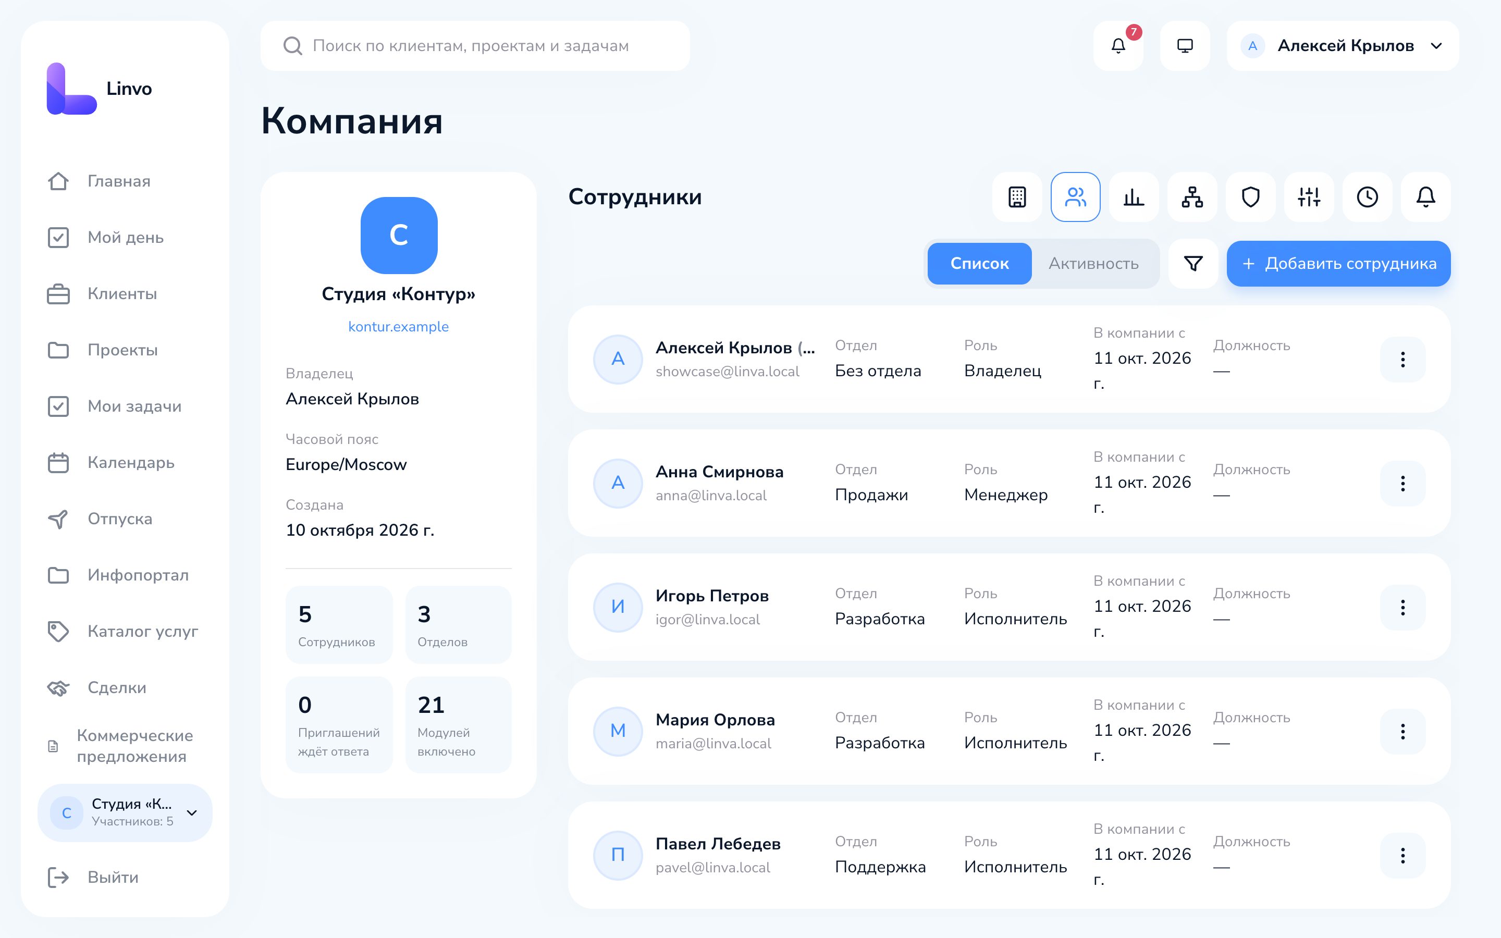The height and width of the screenshot is (938, 1501).
Task: Switch to Активность view
Action: tap(1093, 264)
